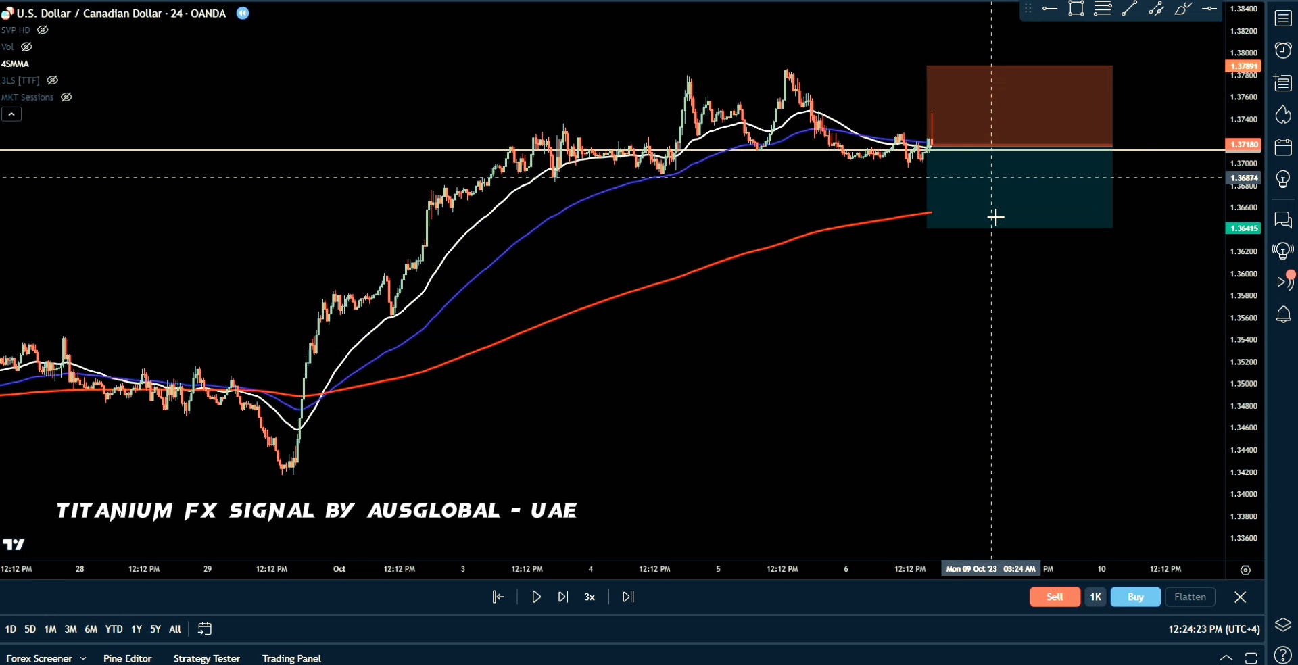Toggle visibility of MKT Sessions indicator
Image resolution: width=1298 pixels, height=665 pixels.
[x=66, y=97]
